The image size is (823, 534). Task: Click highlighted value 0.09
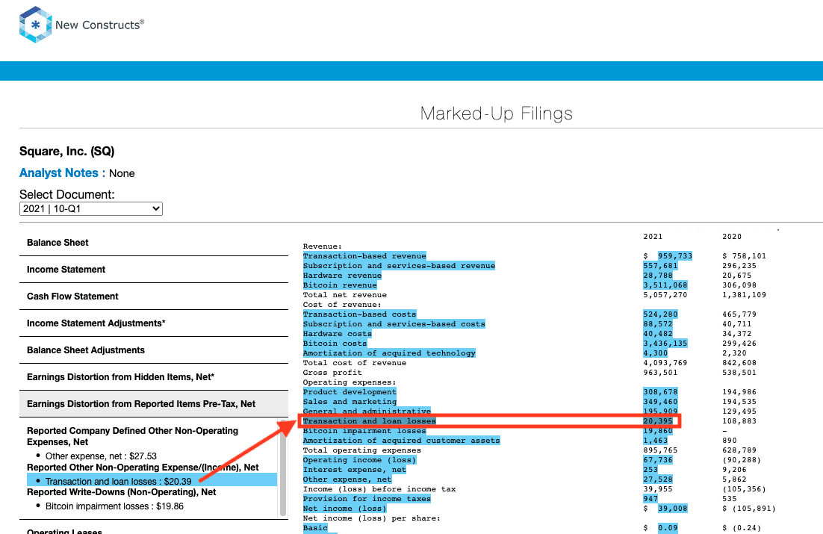point(668,528)
